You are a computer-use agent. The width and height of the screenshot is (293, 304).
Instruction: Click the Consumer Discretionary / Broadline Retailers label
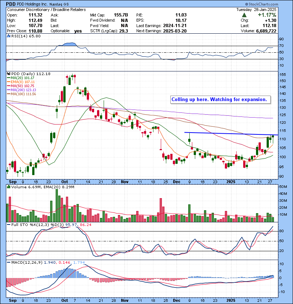point(47,10)
